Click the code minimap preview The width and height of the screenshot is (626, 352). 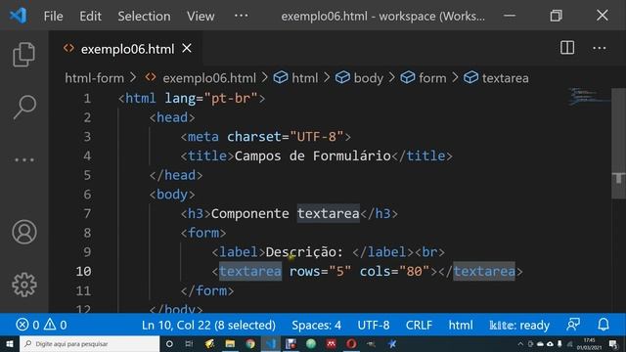[x=589, y=97]
